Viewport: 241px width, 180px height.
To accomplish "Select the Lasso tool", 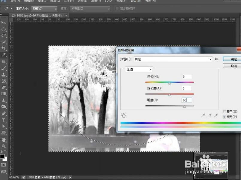I will coord(3,36).
